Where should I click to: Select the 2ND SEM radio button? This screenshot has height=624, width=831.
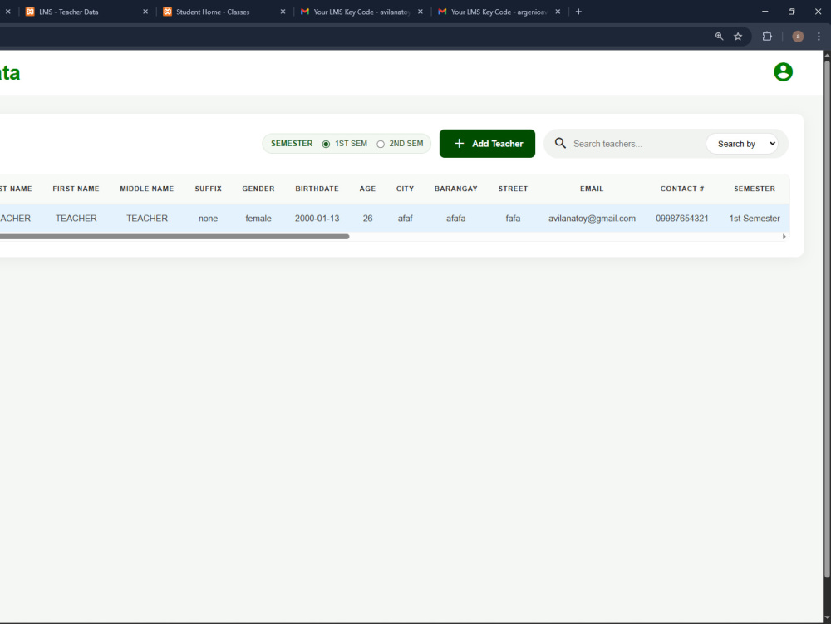[x=381, y=144]
